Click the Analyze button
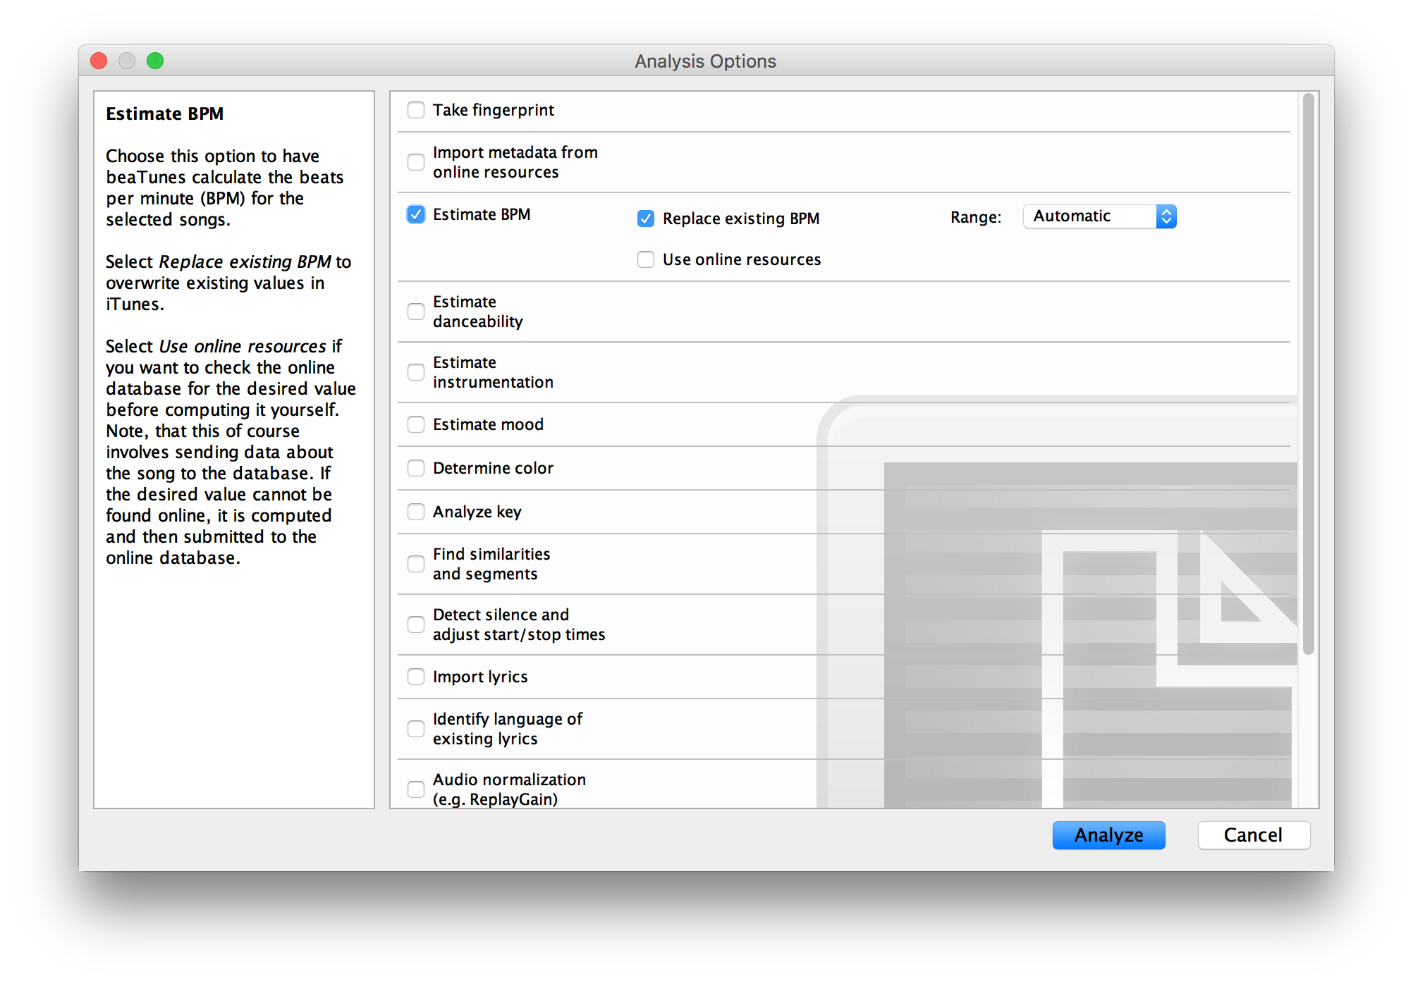Viewport: 1413px width, 984px height. (x=1108, y=835)
